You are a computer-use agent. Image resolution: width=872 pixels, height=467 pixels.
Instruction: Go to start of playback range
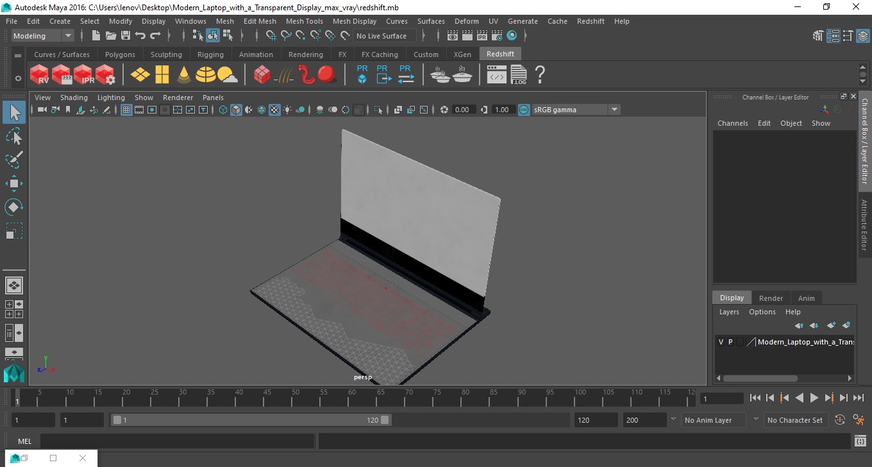[x=755, y=398]
